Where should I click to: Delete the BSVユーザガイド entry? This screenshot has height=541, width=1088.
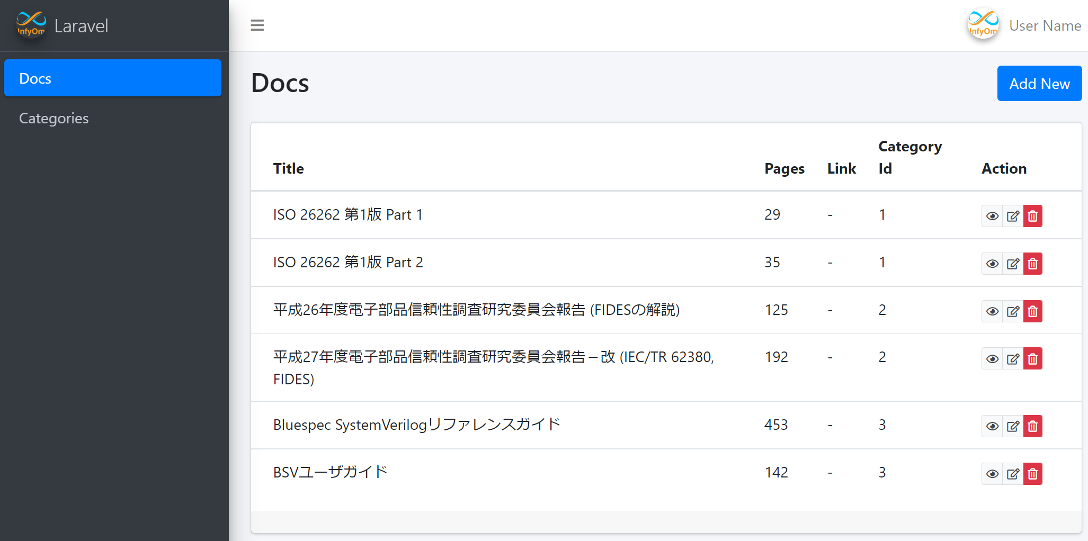pyautogui.click(x=1032, y=474)
